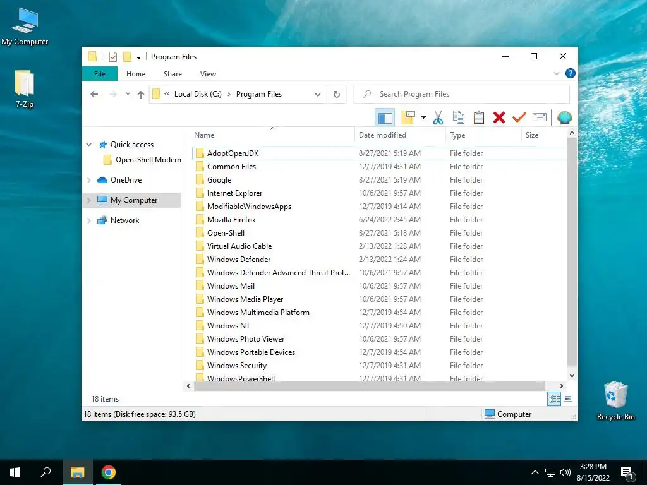Open the dropdown arrow beside Folder Options

(423, 118)
